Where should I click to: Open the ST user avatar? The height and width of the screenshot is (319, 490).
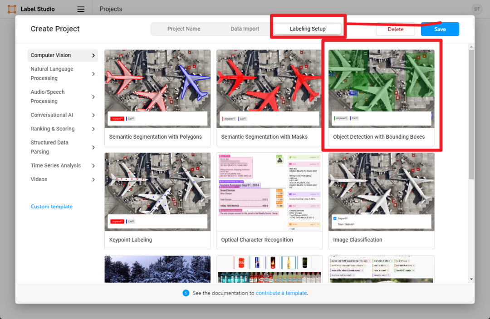coord(476,9)
